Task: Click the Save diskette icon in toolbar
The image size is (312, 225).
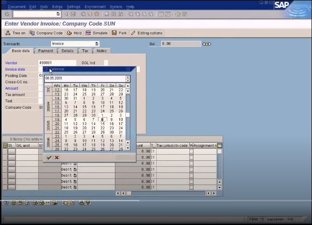Action: coord(73,14)
